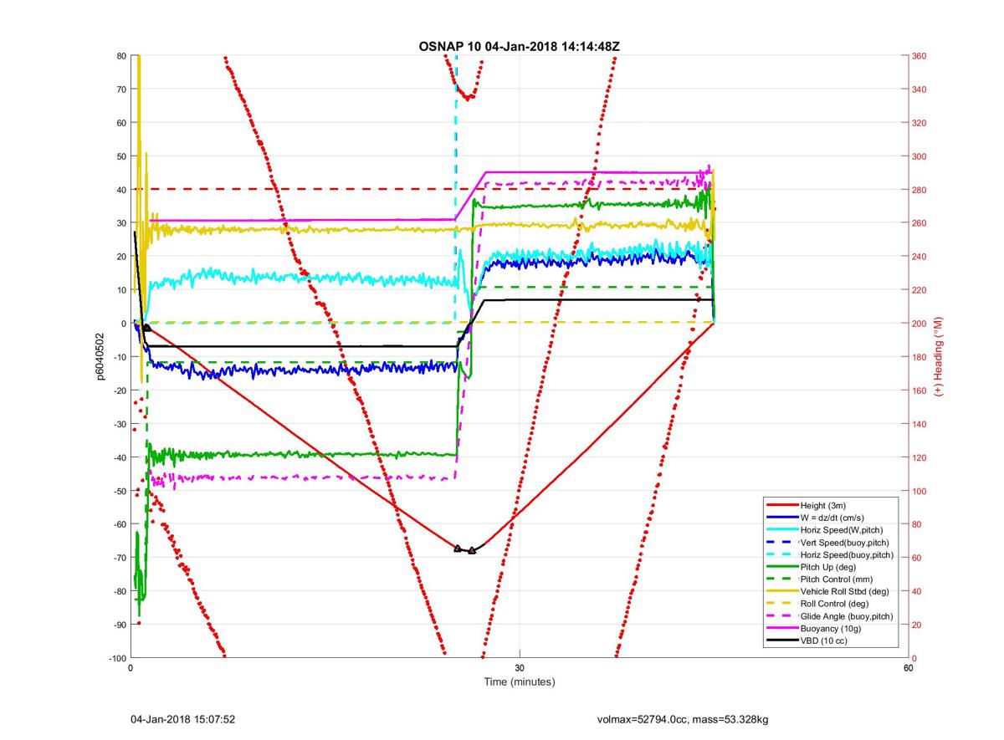Click the red 240 heading tick label

(x=919, y=257)
